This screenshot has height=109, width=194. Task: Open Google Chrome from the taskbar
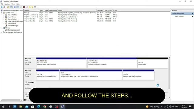coord(45,107)
